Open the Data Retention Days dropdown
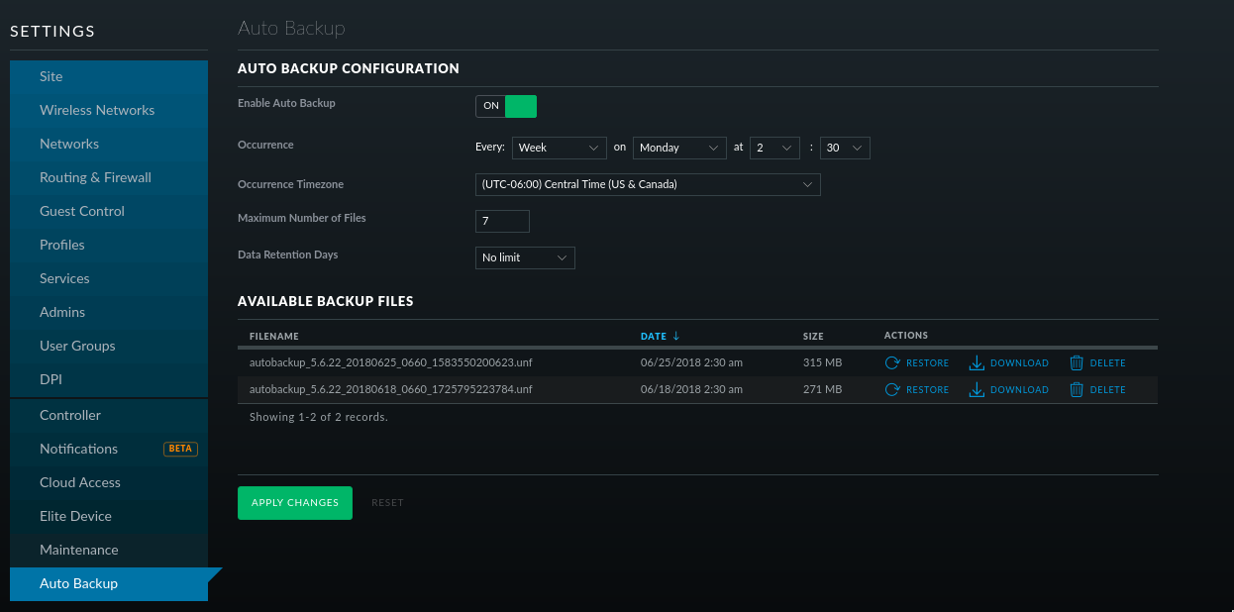This screenshot has height=612, width=1234. tap(525, 257)
